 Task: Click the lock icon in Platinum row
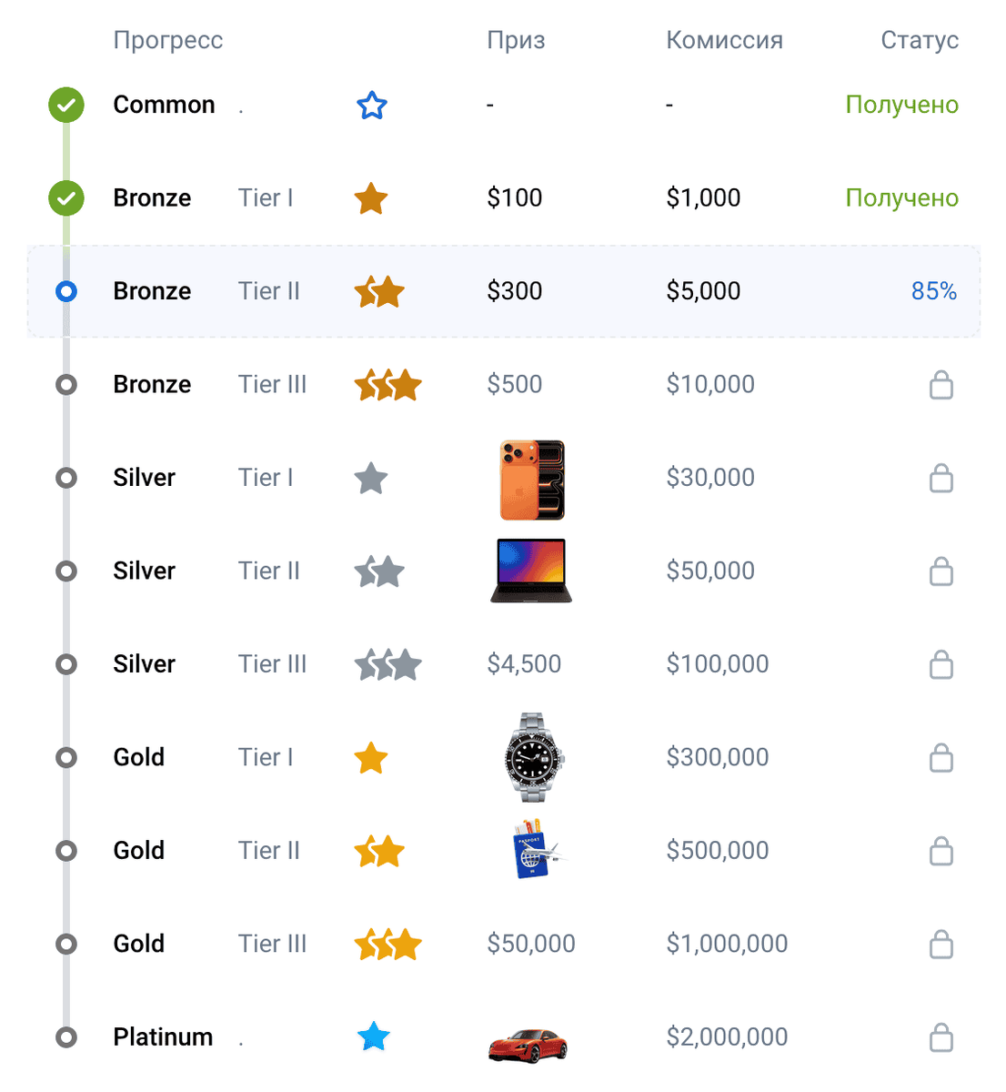tap(941, 1037)
